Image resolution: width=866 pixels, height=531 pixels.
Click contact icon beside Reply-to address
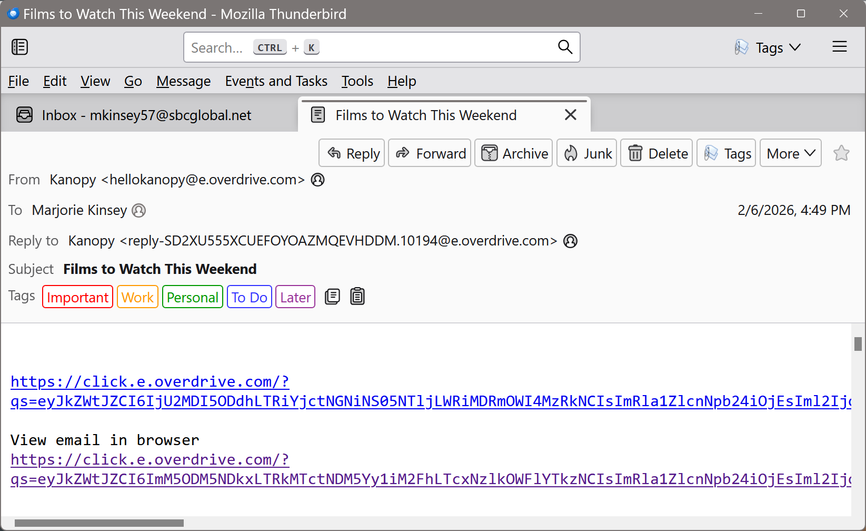point(571,241)
